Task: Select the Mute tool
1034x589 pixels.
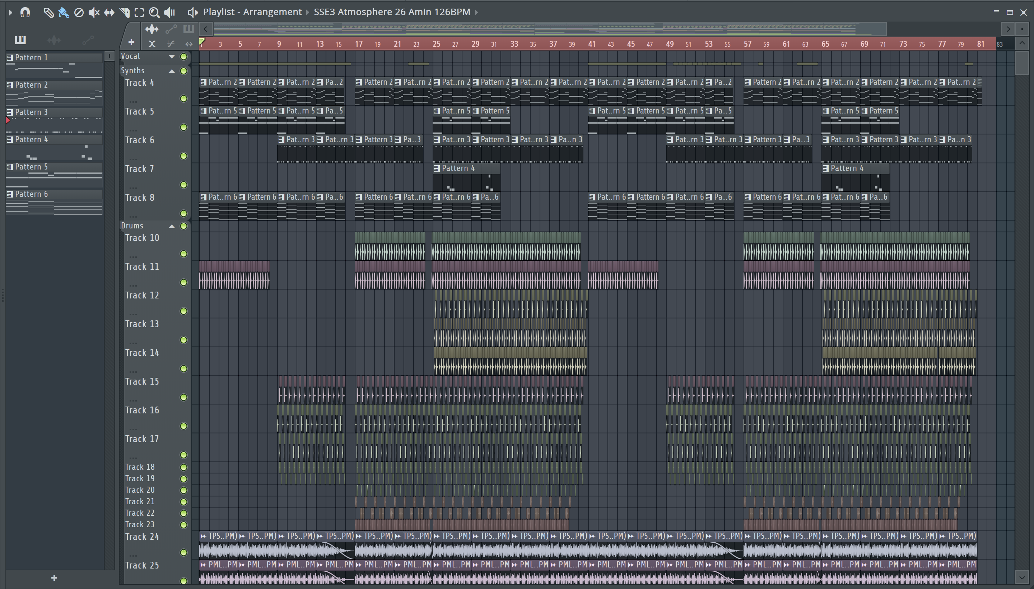Action: 94,13
